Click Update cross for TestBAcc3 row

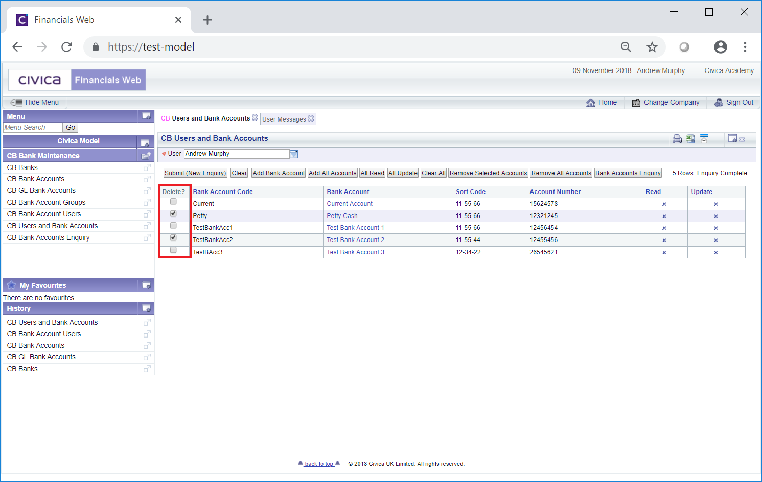tap(716, 253)
